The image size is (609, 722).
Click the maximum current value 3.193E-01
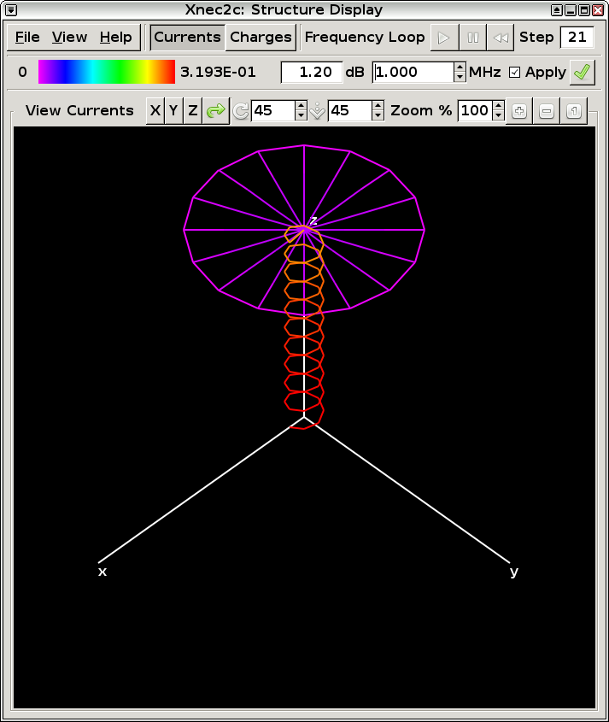pyautogui.click(x=218, y=73)
